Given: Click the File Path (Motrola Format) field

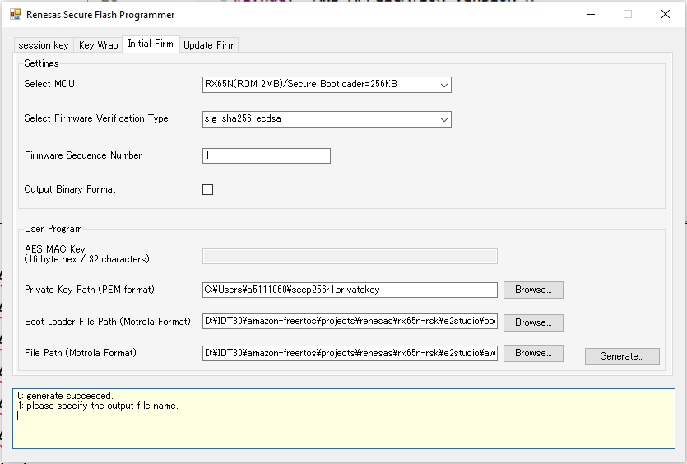Looking at the screenshot, I should (350, 354).
